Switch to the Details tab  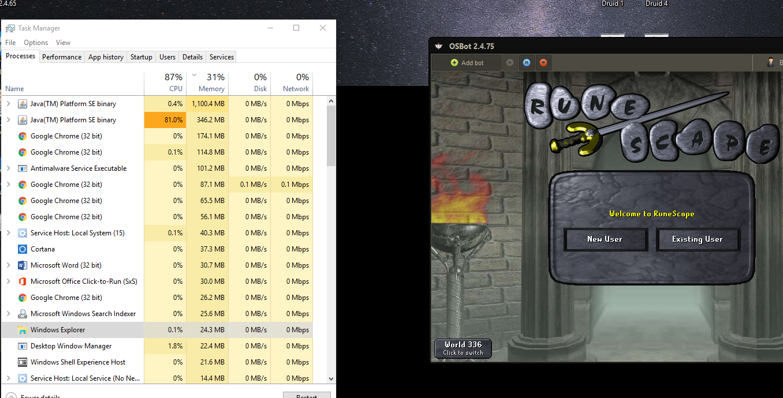[192, 57]
